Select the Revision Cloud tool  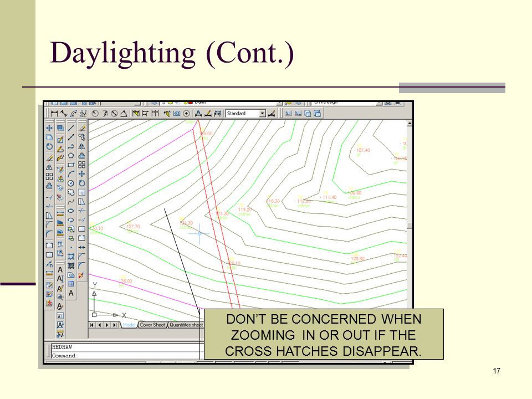71,192
